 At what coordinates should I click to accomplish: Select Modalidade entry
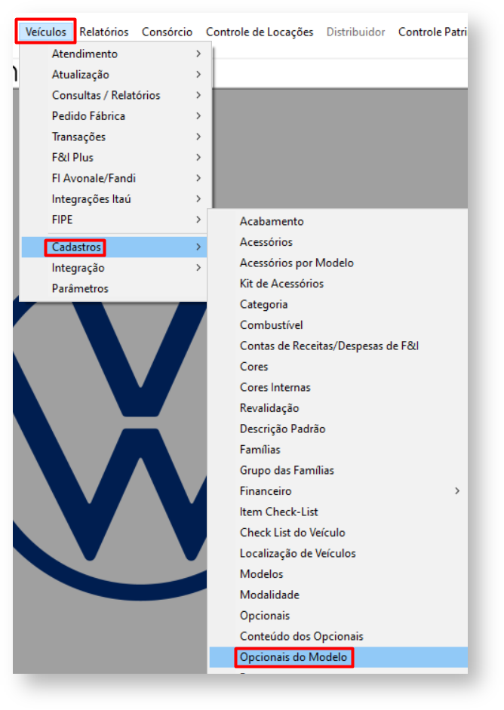click(339, 595)
